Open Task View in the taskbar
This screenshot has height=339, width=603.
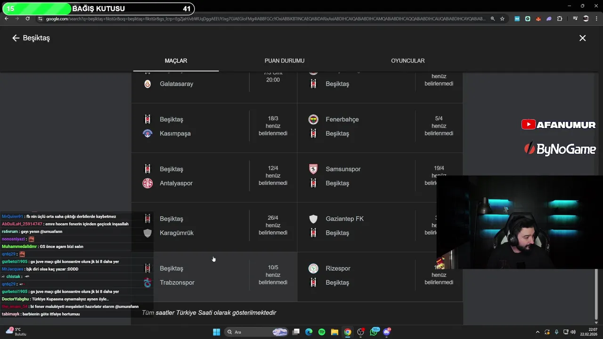296,332
